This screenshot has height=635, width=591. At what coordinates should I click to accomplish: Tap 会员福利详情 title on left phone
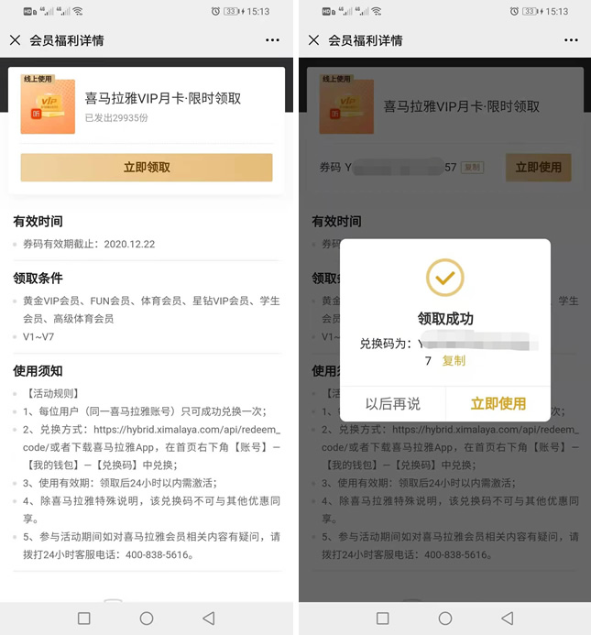pos(67,40)
